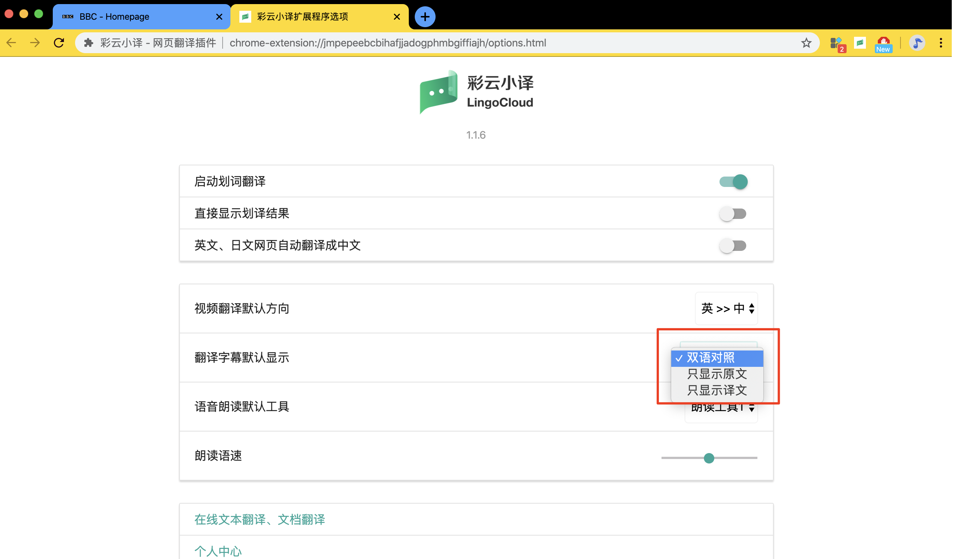Go to 个人中心 personal center

(217, 550)
